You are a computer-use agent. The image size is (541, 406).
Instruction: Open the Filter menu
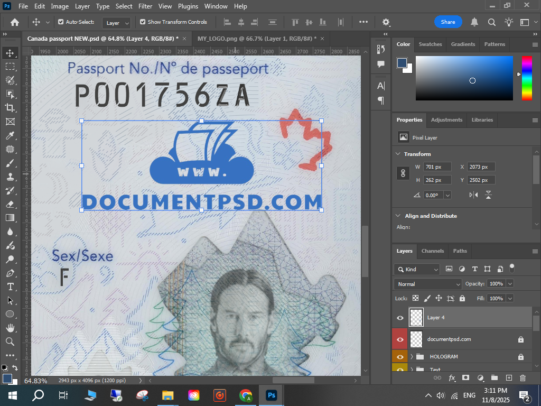point(145,6)
